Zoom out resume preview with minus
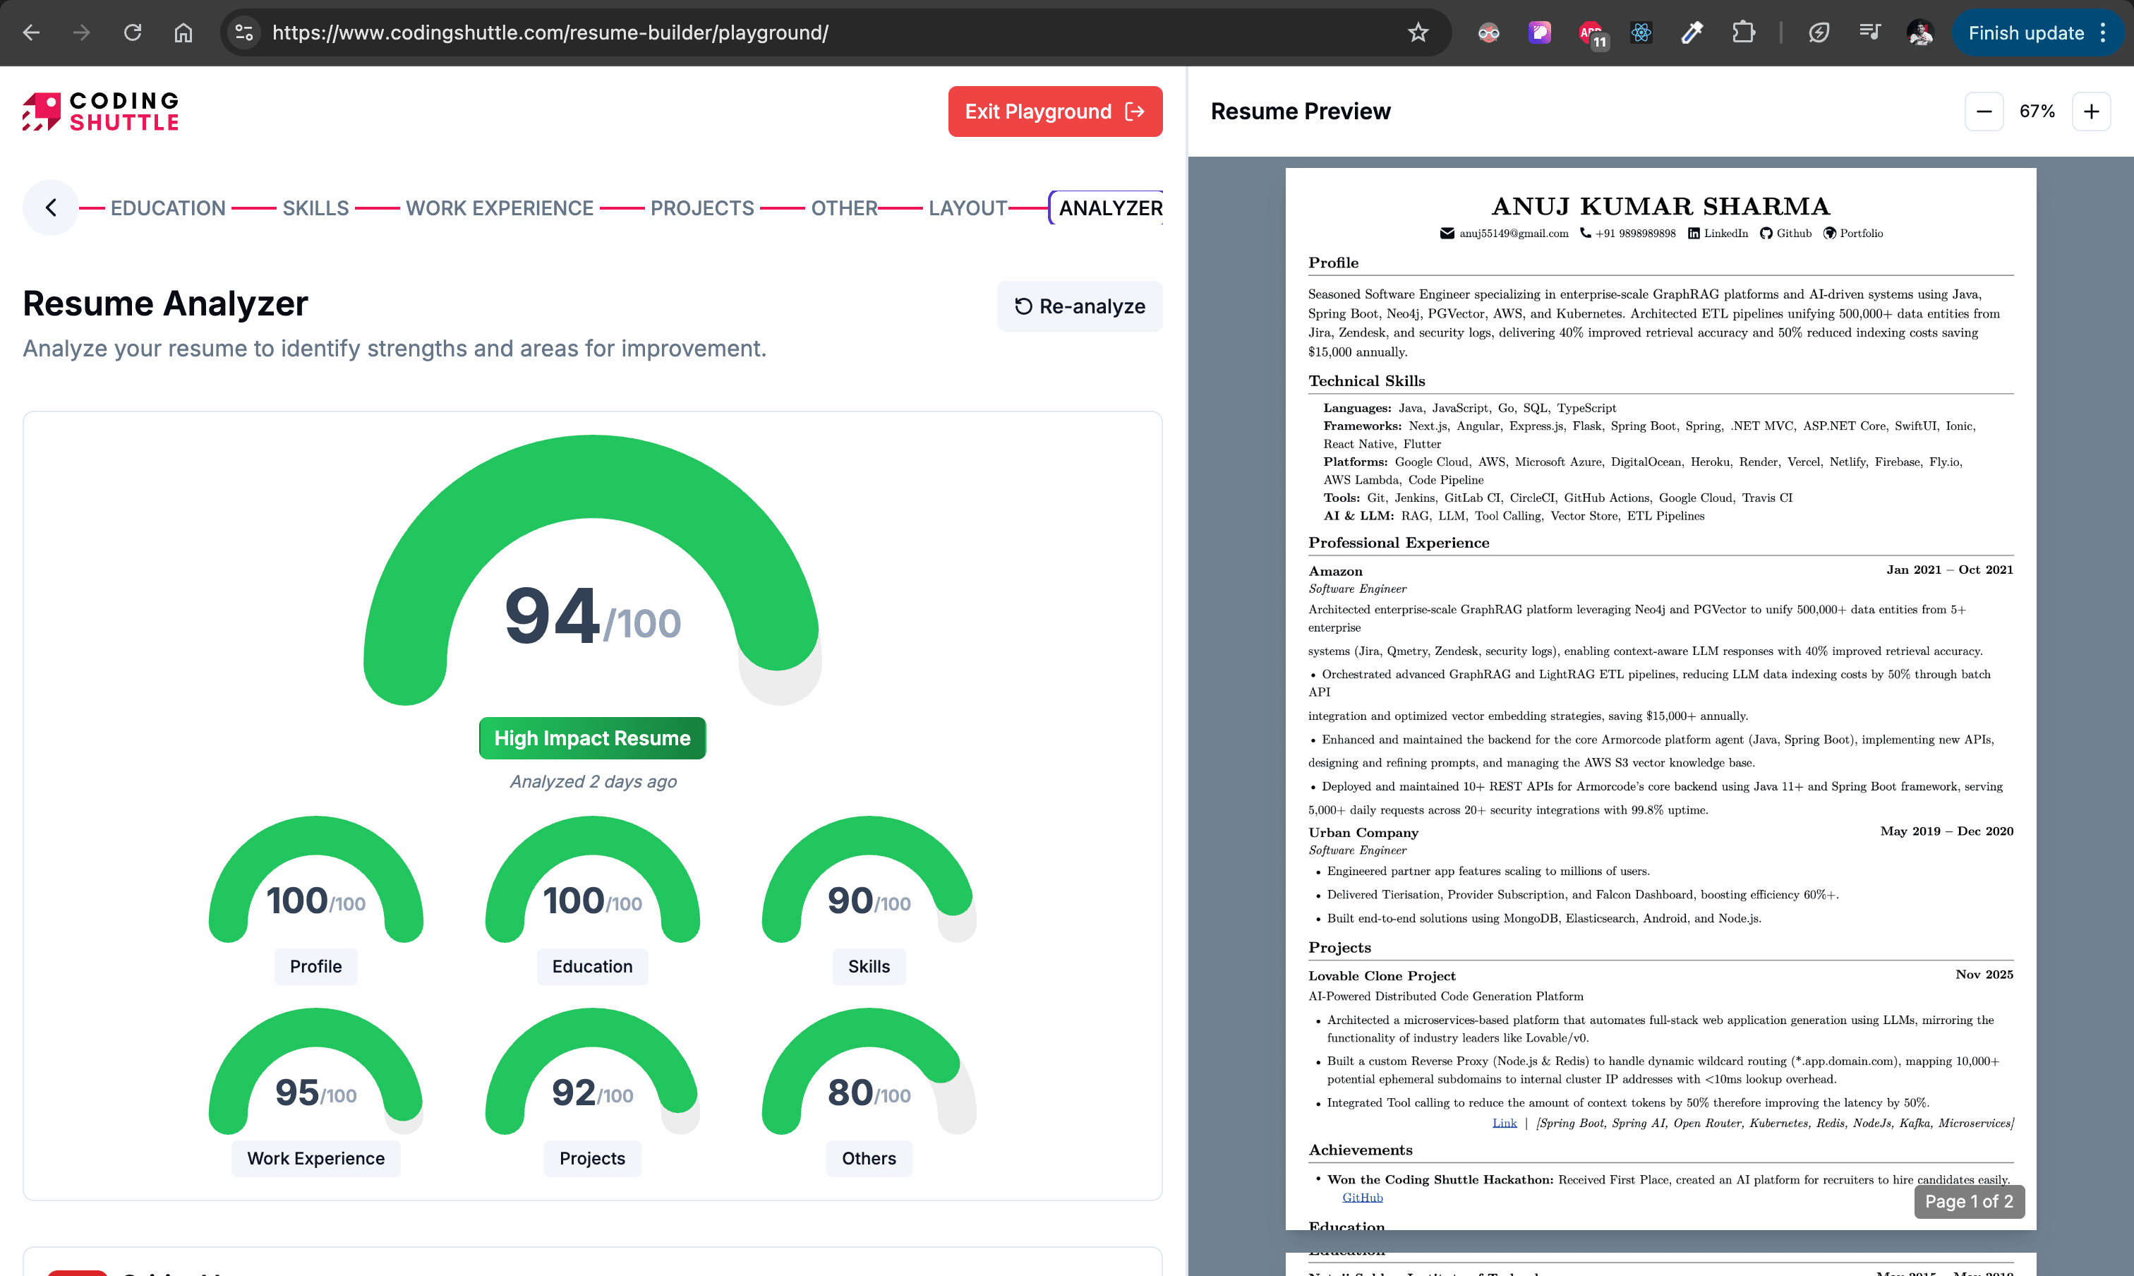2134x1276 pixels. coord(1984,112)
